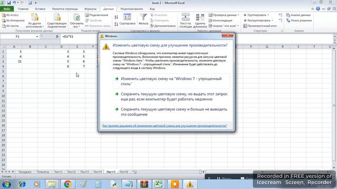Click the Refresh All button

click(76, 20)
